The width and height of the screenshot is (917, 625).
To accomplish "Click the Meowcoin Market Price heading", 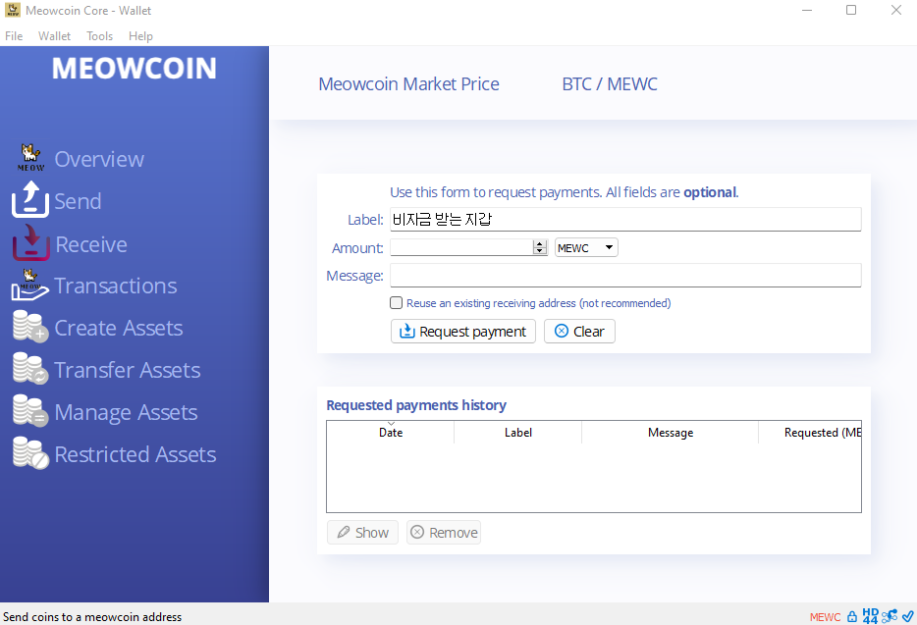I will (408, 84).
